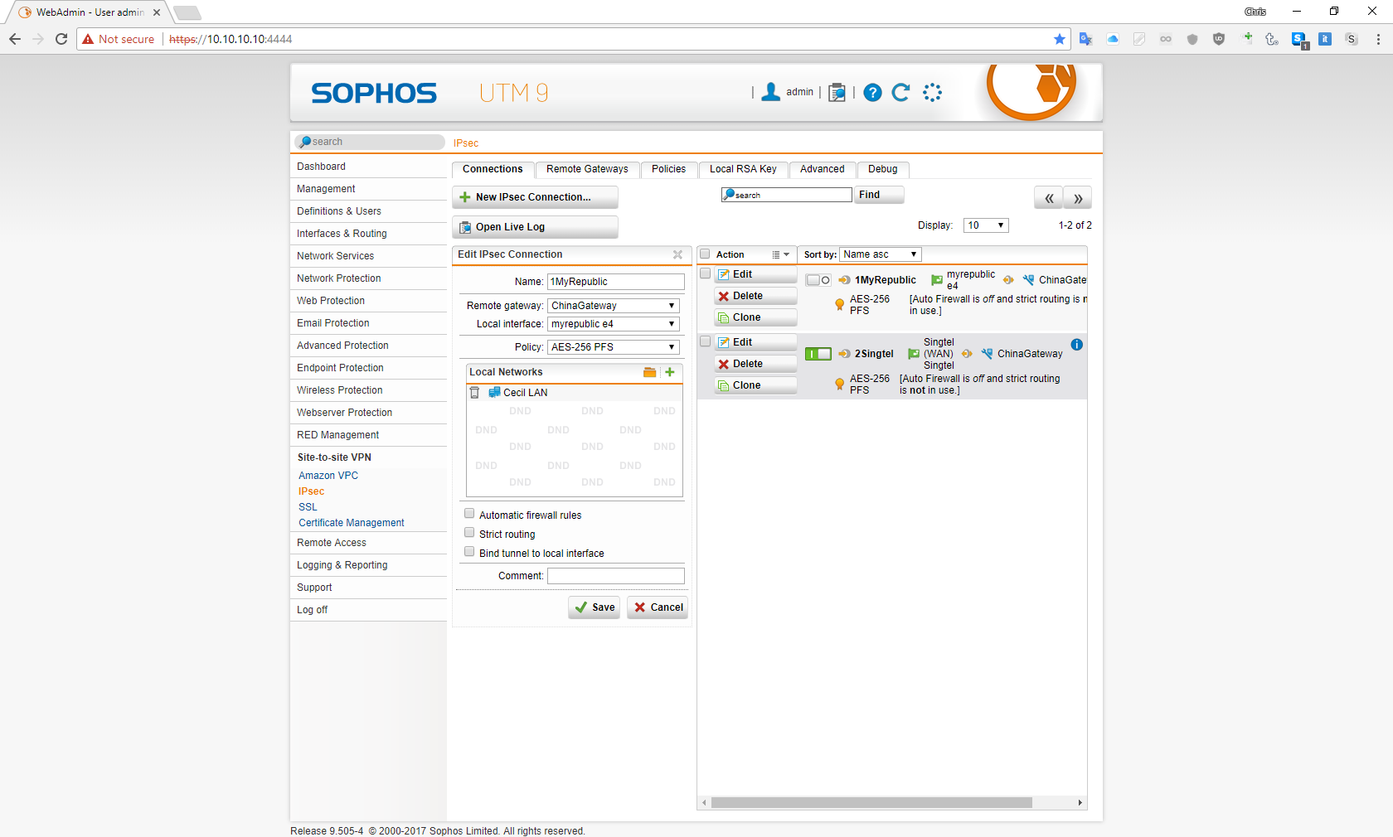Click the dotted circle icon in header
This screenshot has width=1393, height=837.
point(932,93)
